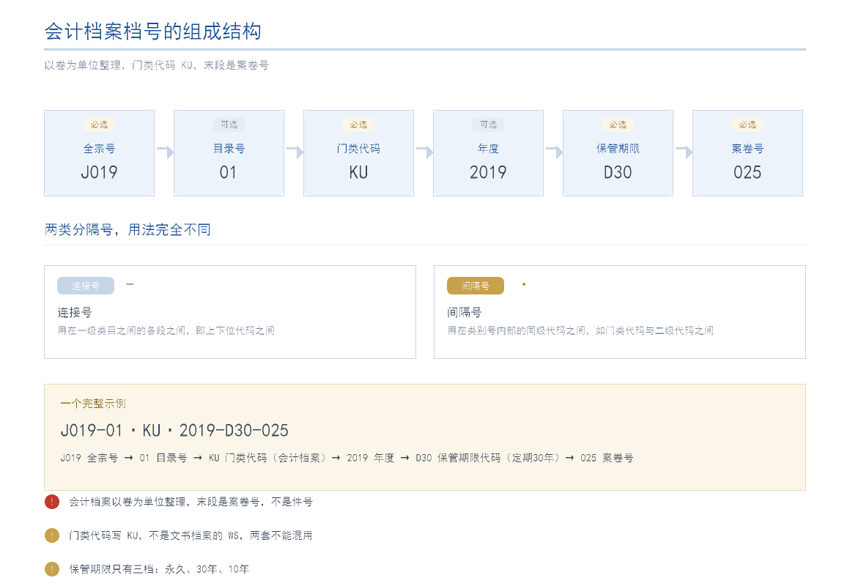Image resolution: width=850 pixels, height=586 pixels.
Task: Click the example code J019-01 · KU · 2019-D30-025
Action: pos(174,431)
